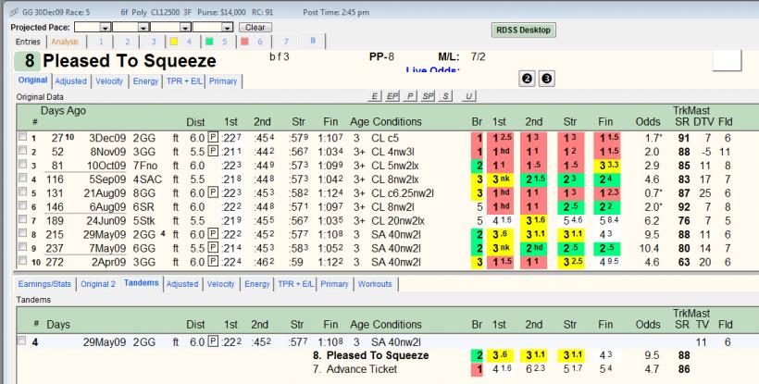Open horse tab 5 with green marker
Viewport: 759px width, 384px height.
coord(217,42)
